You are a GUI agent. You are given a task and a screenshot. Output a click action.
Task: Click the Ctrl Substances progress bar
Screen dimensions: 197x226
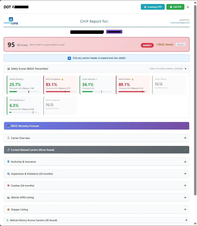point(24,112)
